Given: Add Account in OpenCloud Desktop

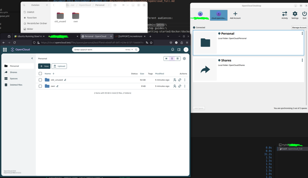Looking at the screenshot, I should click(235, 15).
